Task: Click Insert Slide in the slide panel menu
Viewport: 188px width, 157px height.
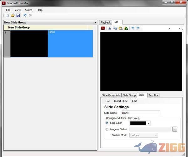Action: click(x=121, y=101)
